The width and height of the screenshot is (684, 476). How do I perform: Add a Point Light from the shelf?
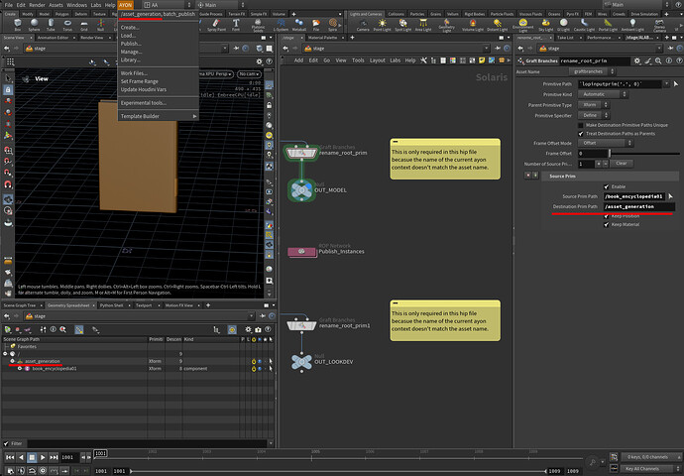click(382, 25)
